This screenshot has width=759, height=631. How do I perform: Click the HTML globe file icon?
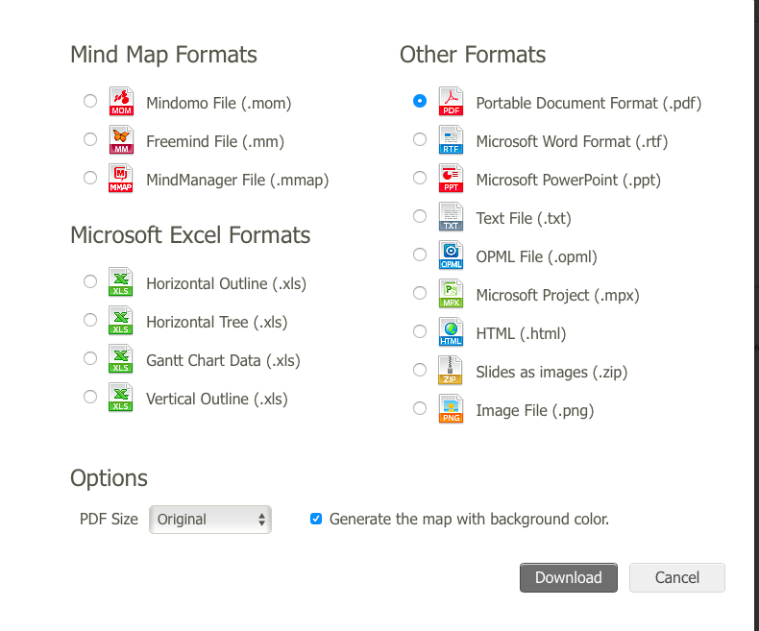coord(451,332)
